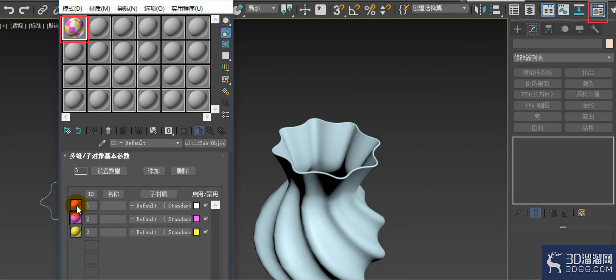
Task: Open the Layer Explorer icon
Action: [x=529, y=10]
